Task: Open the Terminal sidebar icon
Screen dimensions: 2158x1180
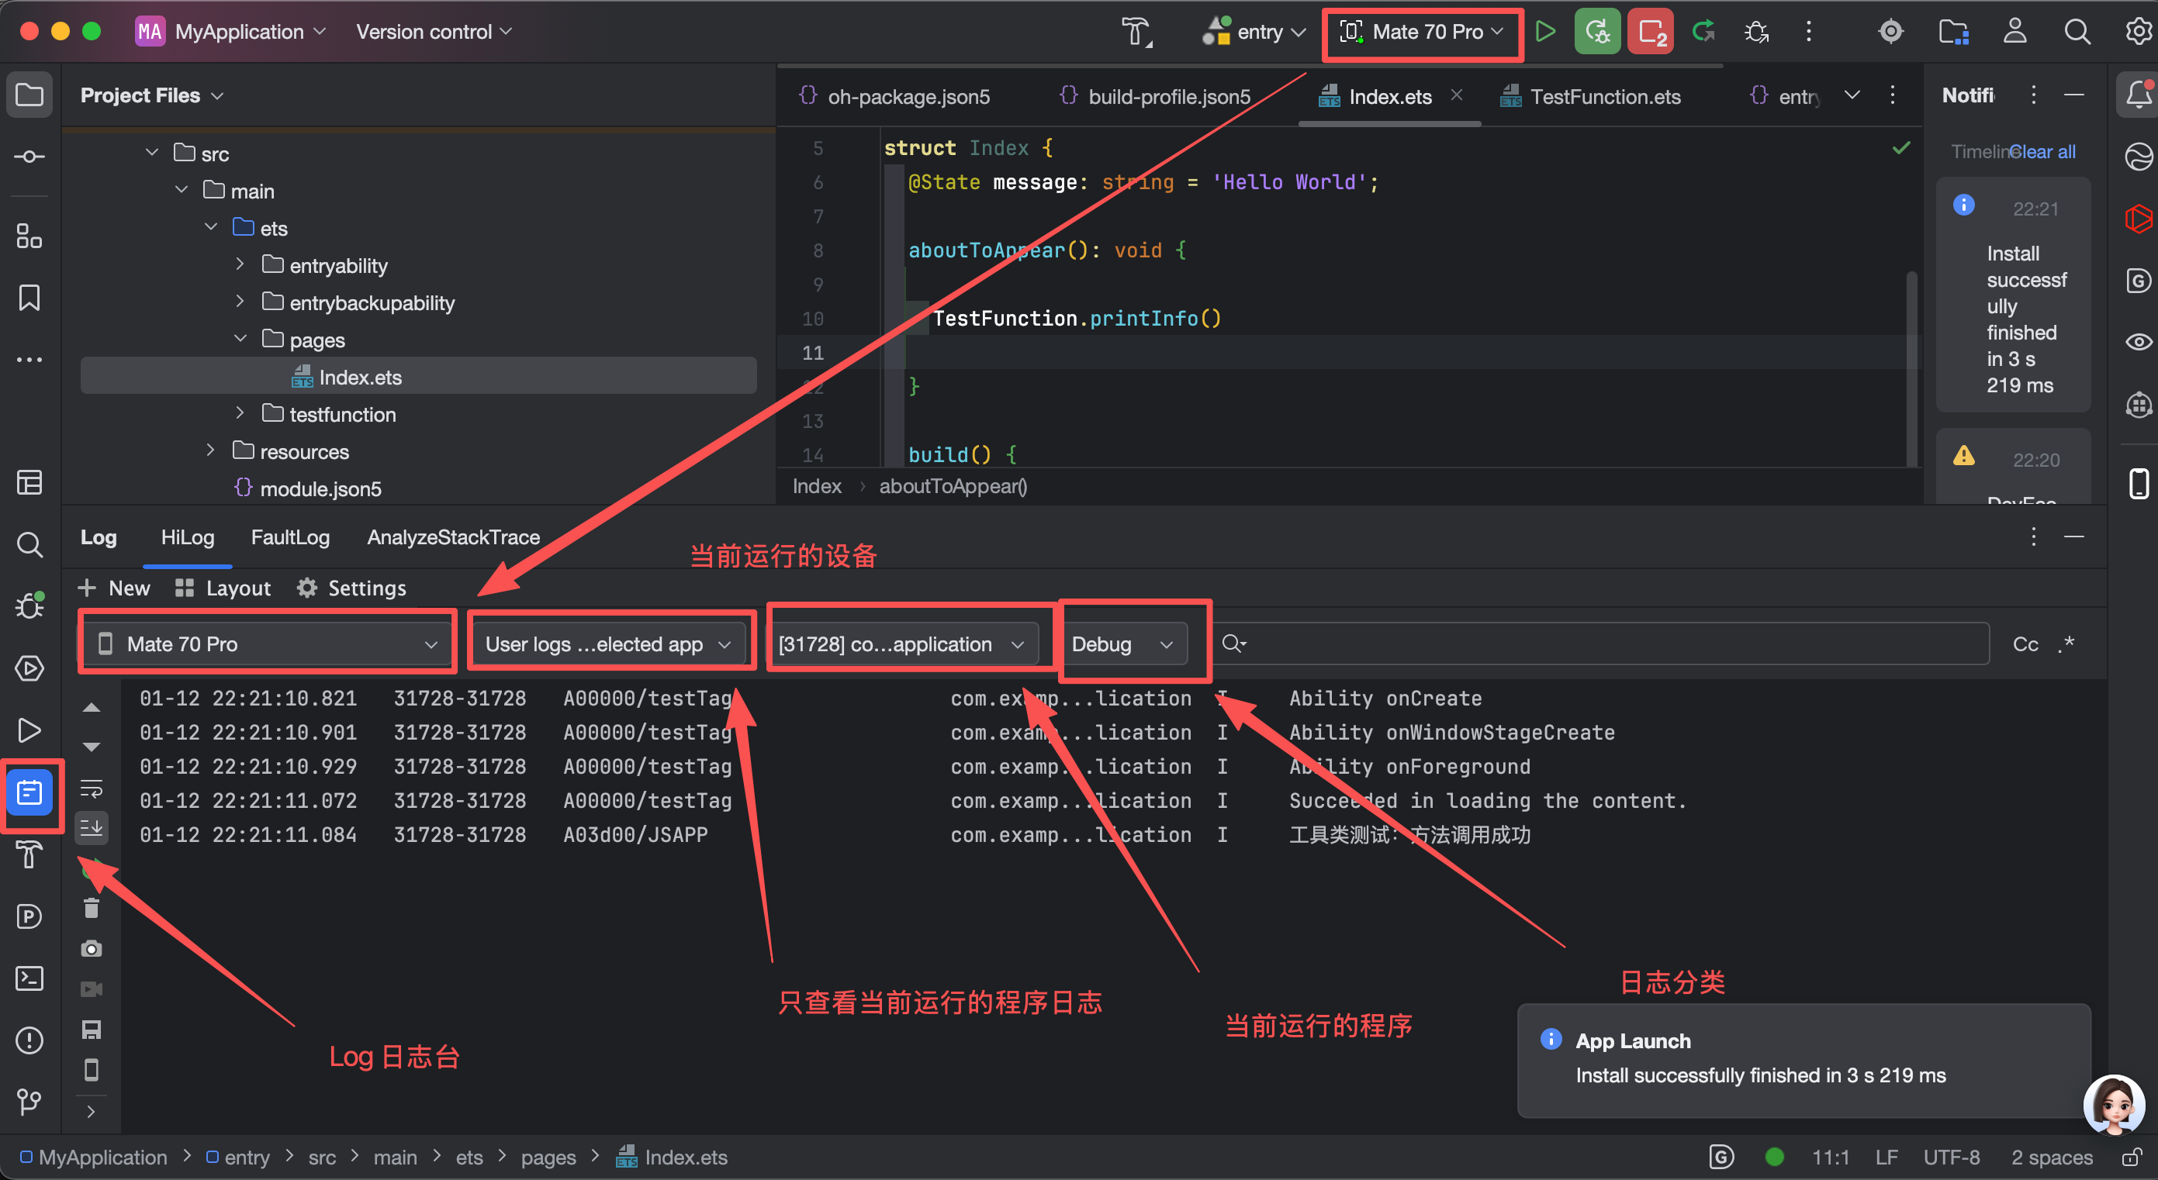Action: pyautogui.click(x=29, y=978)
